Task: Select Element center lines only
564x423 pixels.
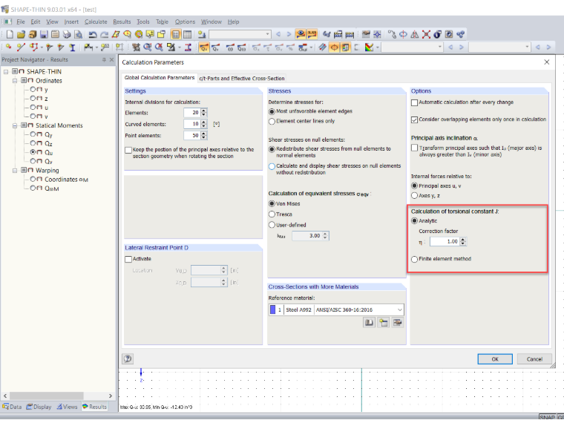Action: (272, 122)
